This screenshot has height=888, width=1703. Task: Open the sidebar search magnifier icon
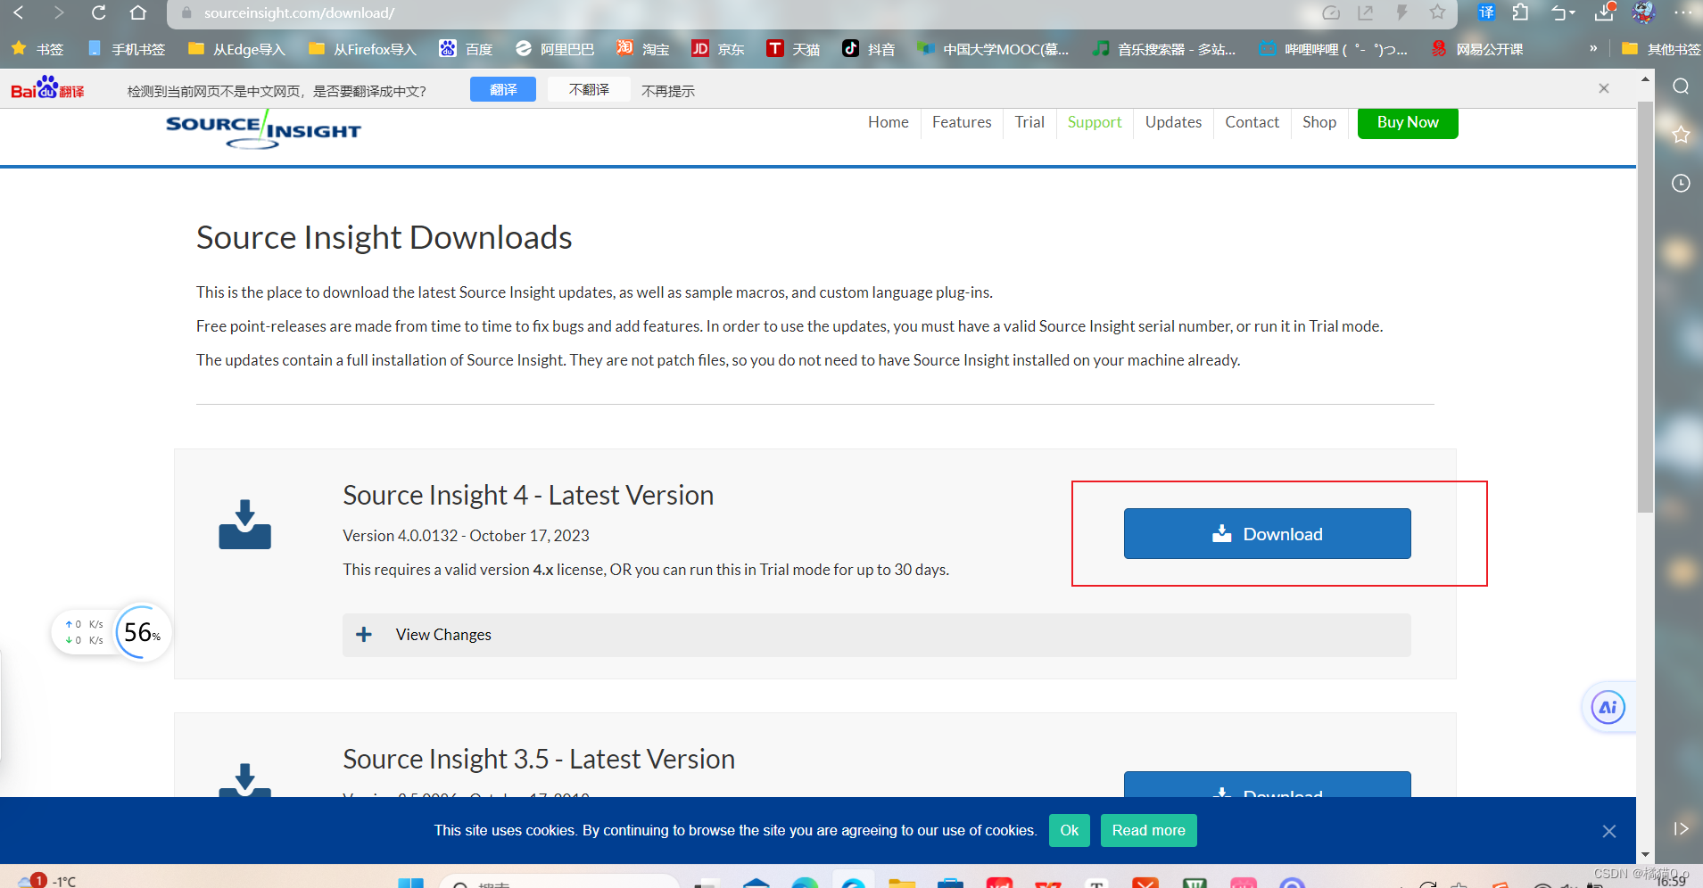1681,86
